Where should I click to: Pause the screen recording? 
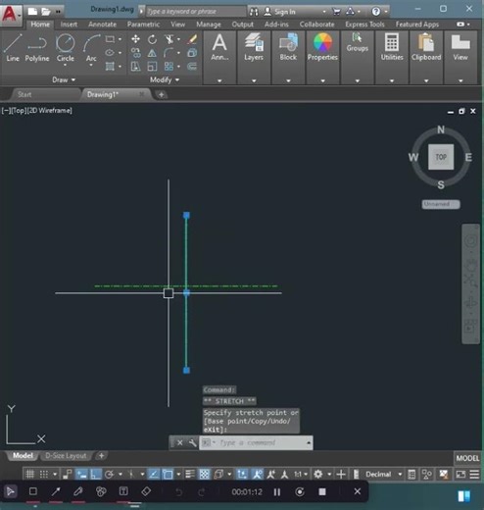click(277, 491)
